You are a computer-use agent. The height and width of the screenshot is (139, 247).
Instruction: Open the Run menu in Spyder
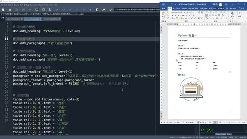(22, 5)
